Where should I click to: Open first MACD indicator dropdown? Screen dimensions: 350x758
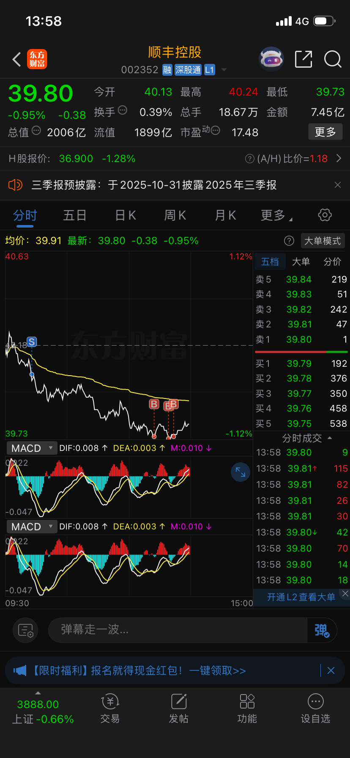pos(32,448)
